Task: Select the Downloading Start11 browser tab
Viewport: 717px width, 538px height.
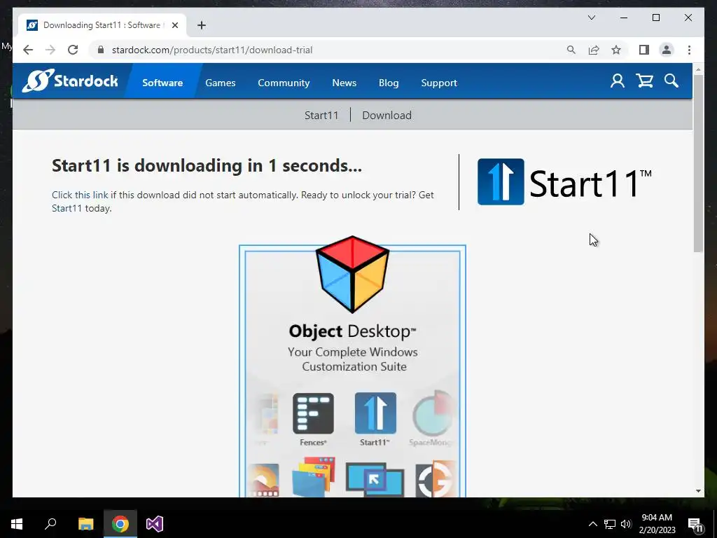Action: (x=102, y=25)
